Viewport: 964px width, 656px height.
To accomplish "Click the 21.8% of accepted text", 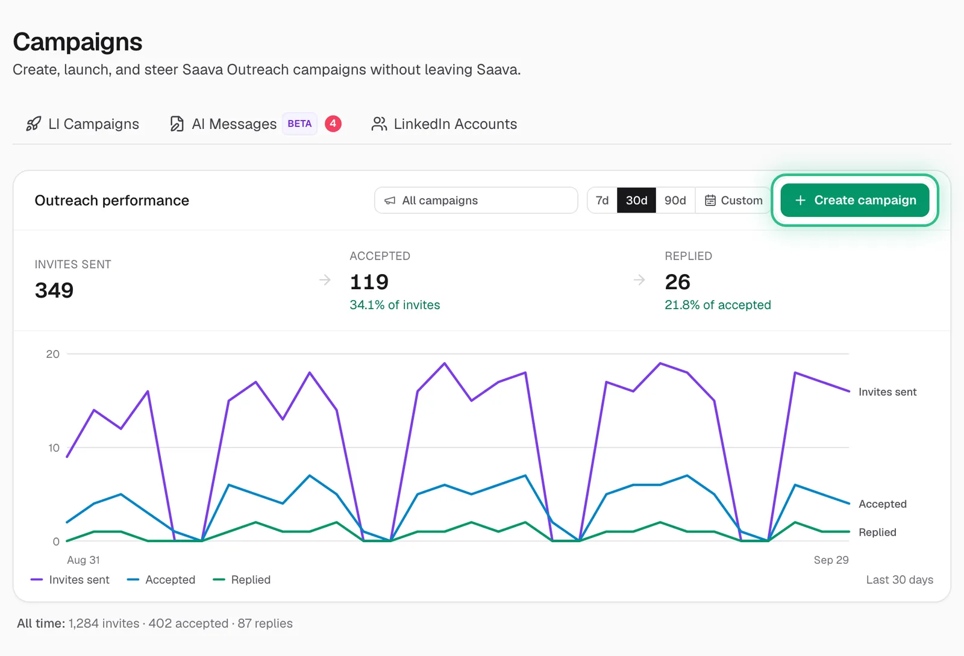I will point(718,305).
